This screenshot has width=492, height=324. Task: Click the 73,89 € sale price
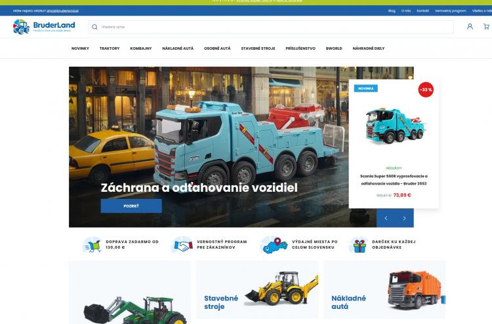pyautogui.click(x=402, y=195)
